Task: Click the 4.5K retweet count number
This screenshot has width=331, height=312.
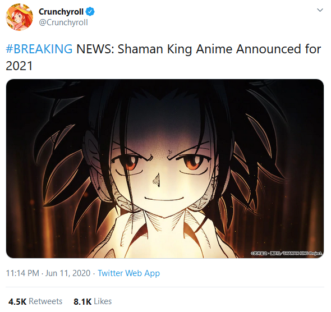Action: (x=17, y=301)
